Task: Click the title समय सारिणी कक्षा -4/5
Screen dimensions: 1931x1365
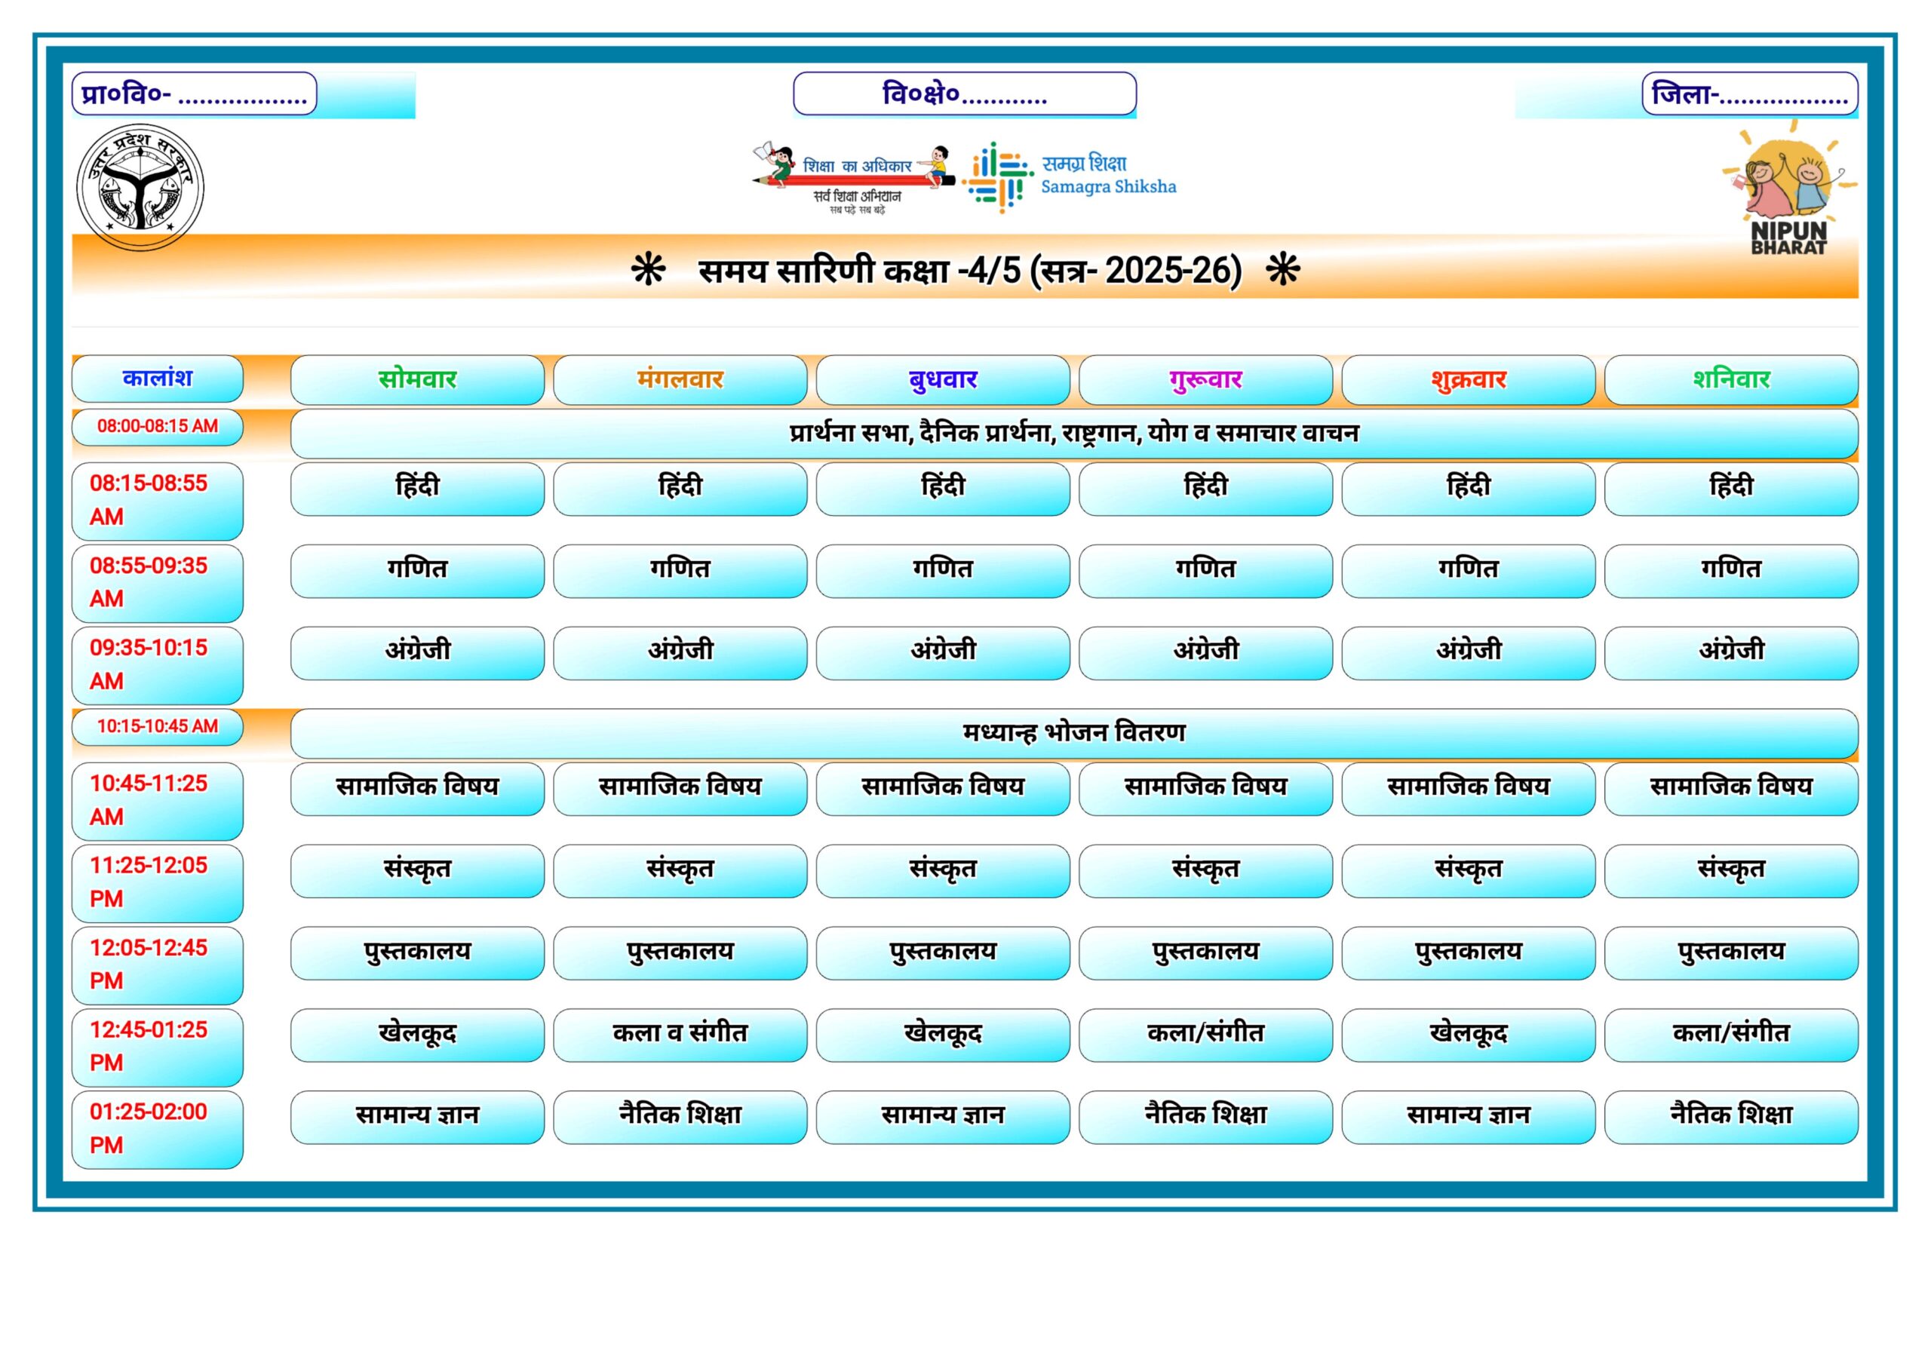Action: coord(970,271)
